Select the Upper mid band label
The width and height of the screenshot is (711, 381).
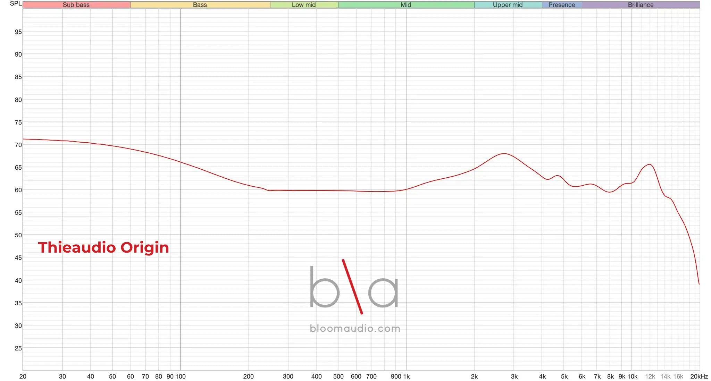[x=508, y=5]
